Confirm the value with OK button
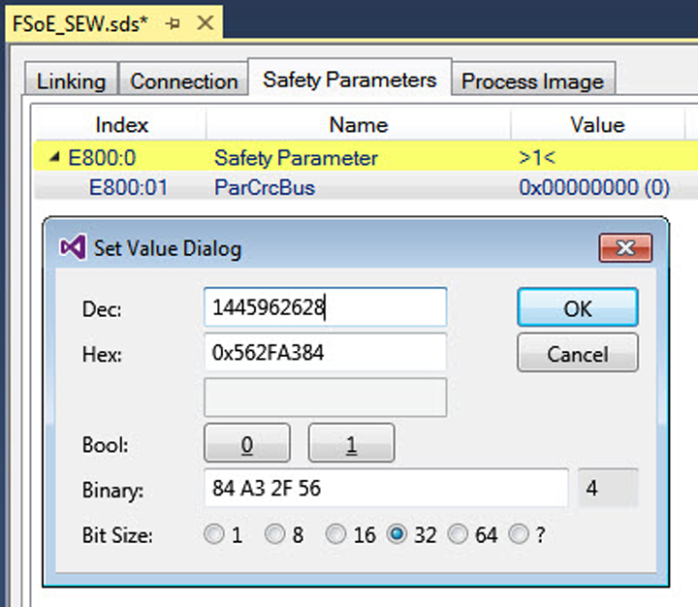This screenshot has height=607, width=698. click(x=577, y=308)
